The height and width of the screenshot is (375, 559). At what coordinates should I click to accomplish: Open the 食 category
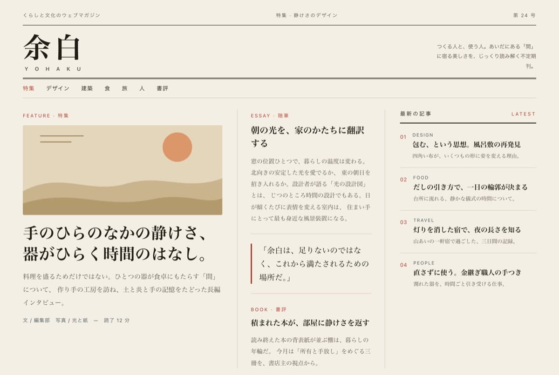pyautogui.click(x=107, y=88)
